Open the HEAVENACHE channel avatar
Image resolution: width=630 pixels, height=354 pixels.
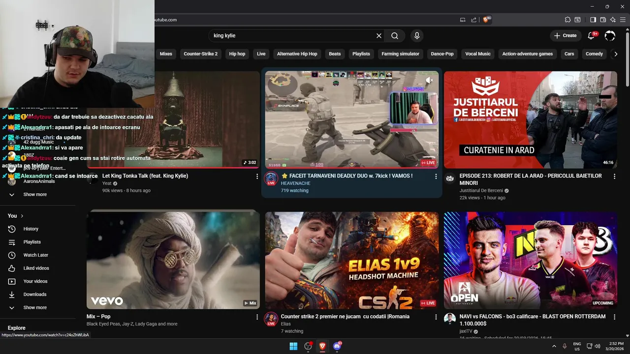click(271, 178)
